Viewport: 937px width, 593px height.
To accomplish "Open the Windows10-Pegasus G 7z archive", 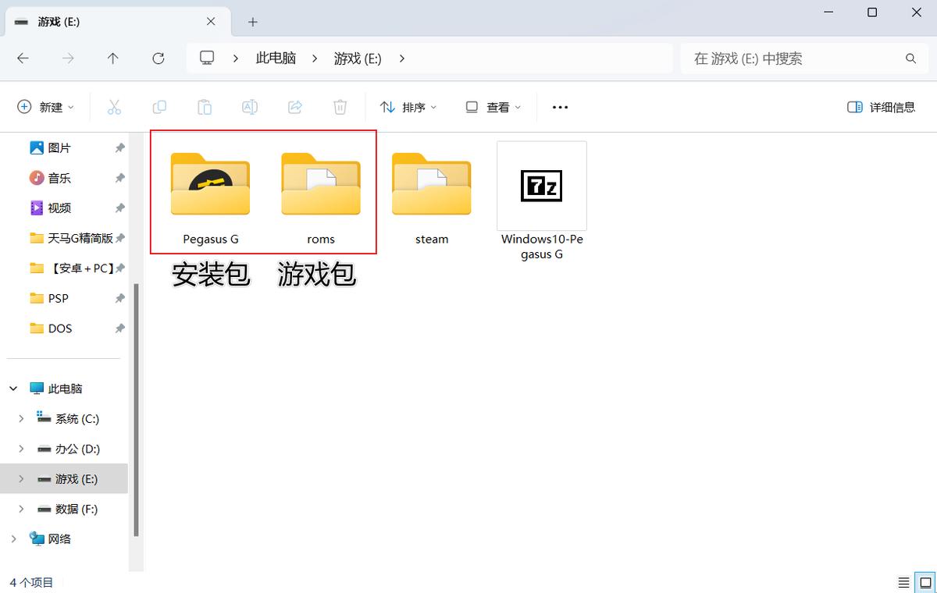I will [x=541, y=186].
